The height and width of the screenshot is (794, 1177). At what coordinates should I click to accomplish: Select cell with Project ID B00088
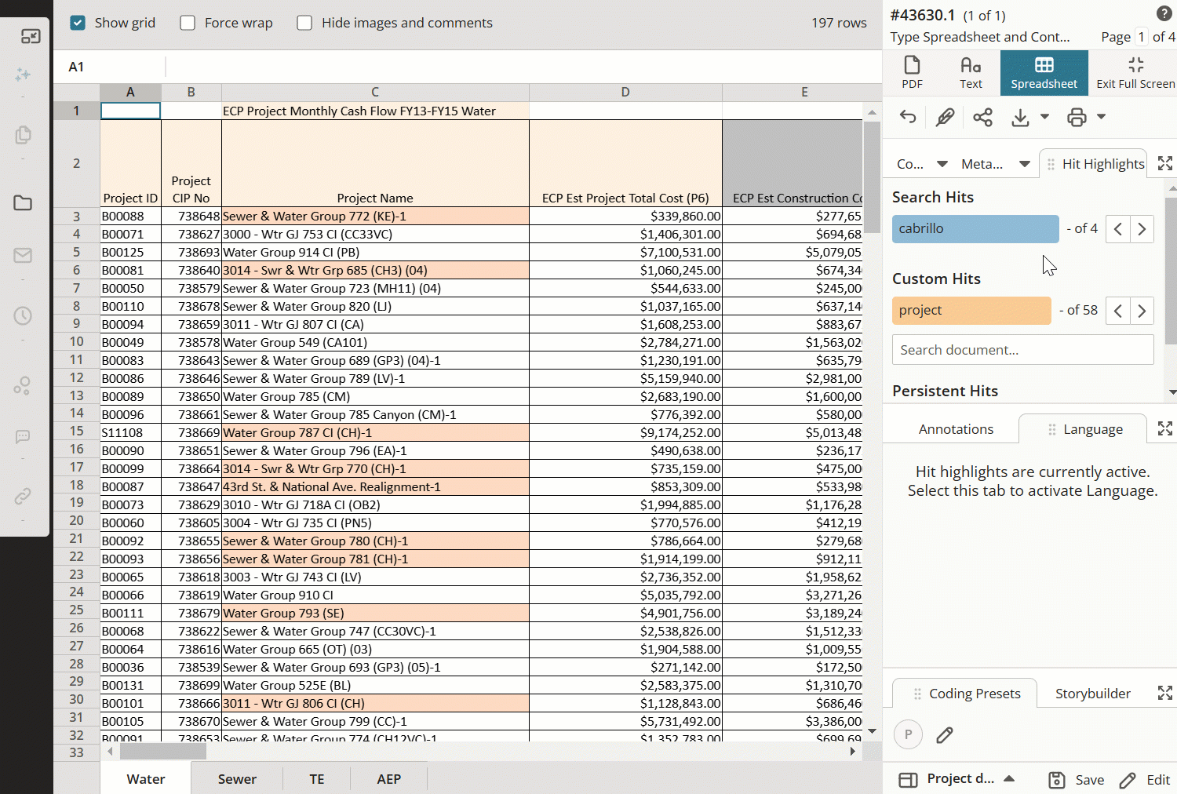coord(130,217)
